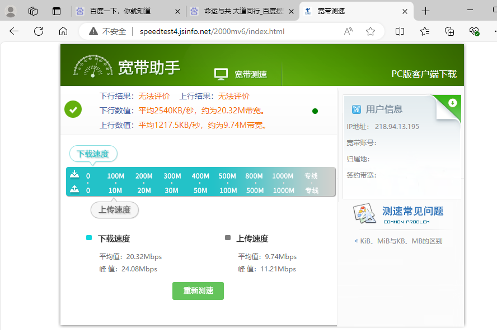Click the read aloud icon in address bar
This screenshot has height=330, width=497.
[348, 31]
